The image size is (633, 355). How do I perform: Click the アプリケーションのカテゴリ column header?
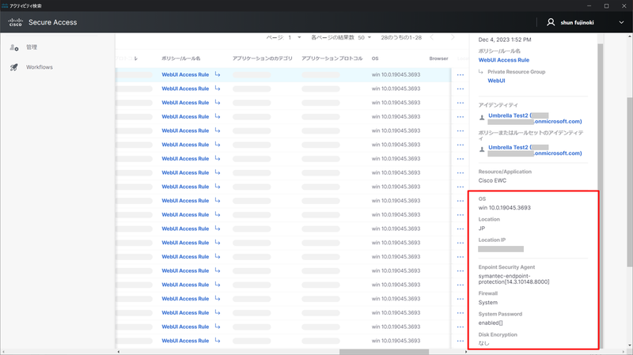click(x=263, y=59)
